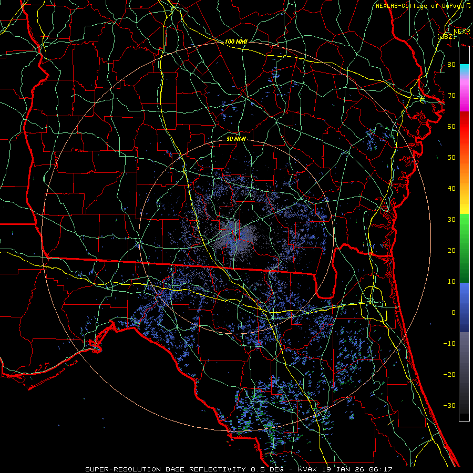The height and width of the screenshot is (473, 473).
Task: Click the Super-Resolution Base Reflectivity caption text
Action: click(239, 469)
